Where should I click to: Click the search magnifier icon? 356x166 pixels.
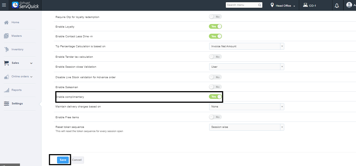click(x=260, y=5)
